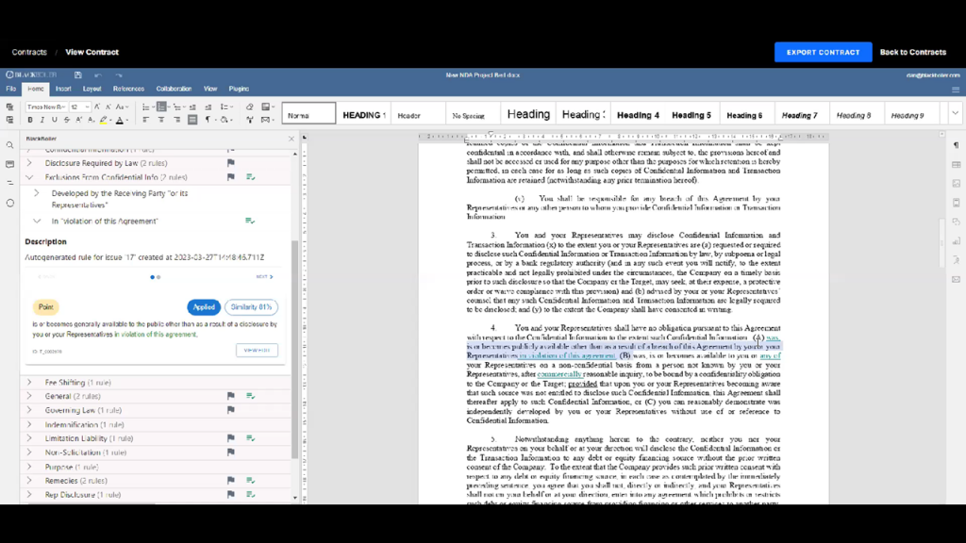Collapse Exclusions From Confidential Info

[29, 177]
